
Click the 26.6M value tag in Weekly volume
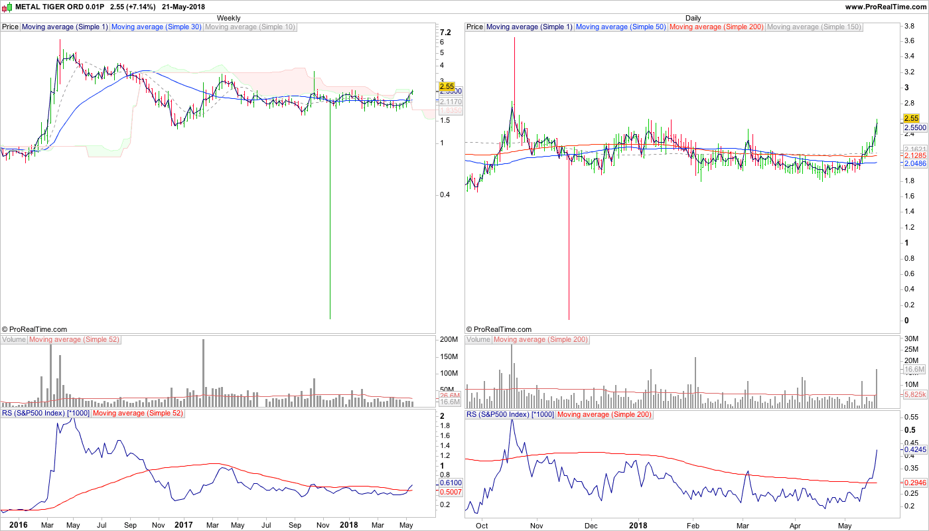pyautogui.click(x=449, y=396)
